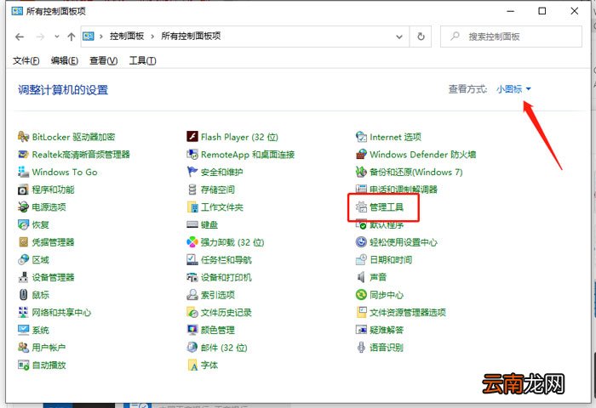596x408 pixels.
Task: Click the Windows Defender 防火墙 icon
Action: tap(361, 155)
